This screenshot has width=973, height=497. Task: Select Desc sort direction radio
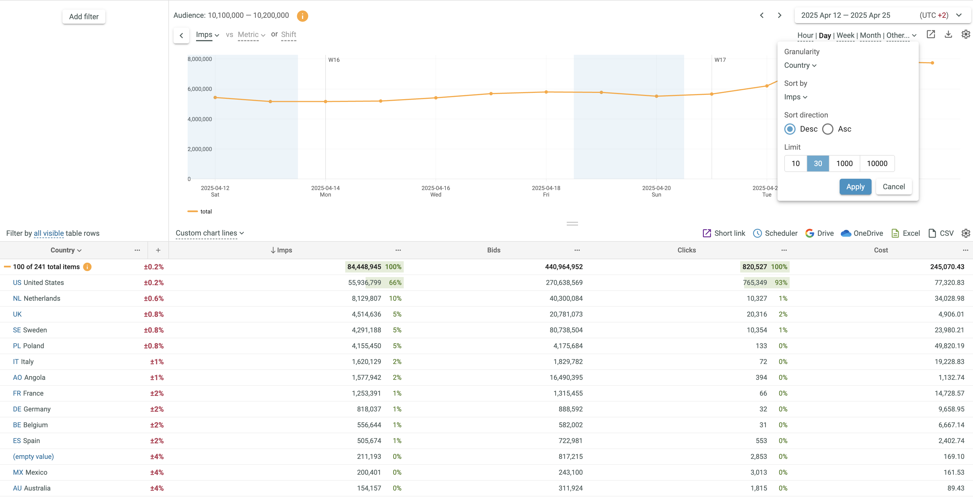point(790,129)
